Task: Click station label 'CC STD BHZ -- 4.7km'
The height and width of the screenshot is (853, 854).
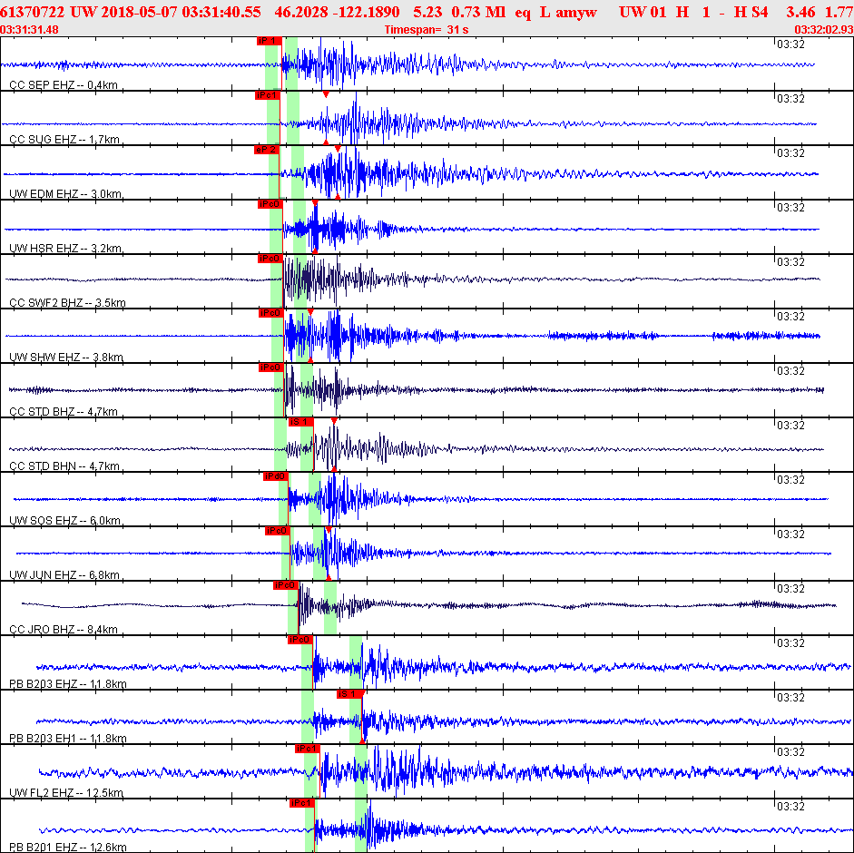Action: (x=64, y=412)
